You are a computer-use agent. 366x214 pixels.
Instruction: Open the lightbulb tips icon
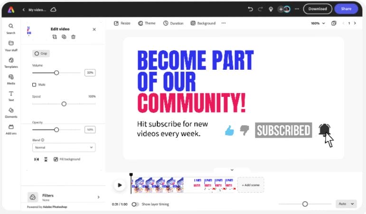tap(271, 9)
